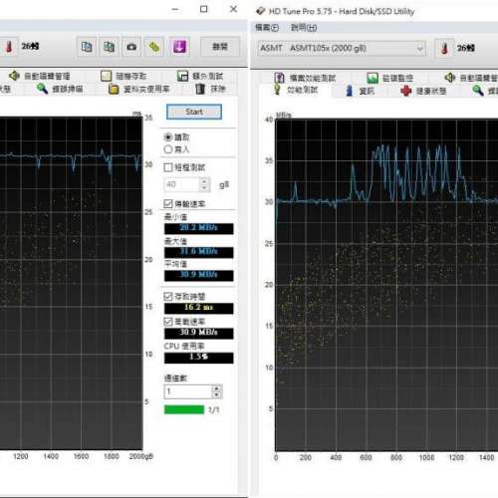
Task: Open the 磁碟監控 tab in right window
Action: pyautogui.click(x=390, y=78)
